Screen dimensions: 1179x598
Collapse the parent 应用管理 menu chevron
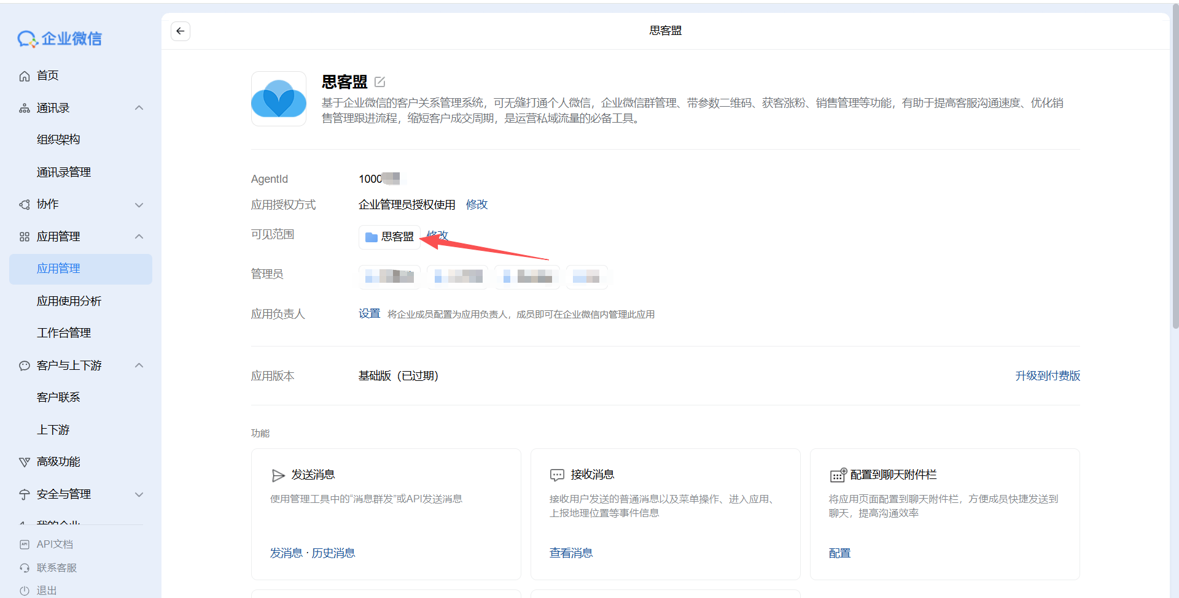pyautogui.click(x=139, y=237)
